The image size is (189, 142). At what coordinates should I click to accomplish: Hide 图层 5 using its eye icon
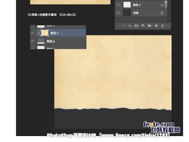tap(32, 33)
